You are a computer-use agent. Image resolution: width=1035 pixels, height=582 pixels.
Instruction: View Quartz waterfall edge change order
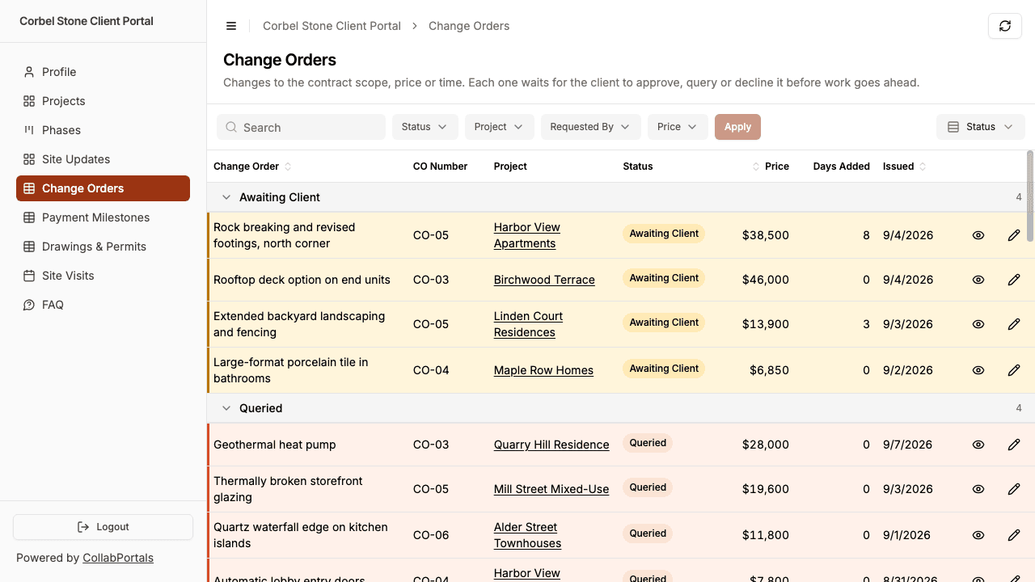[978, 535]
